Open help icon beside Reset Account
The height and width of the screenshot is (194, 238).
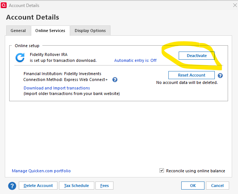point(220,75)
